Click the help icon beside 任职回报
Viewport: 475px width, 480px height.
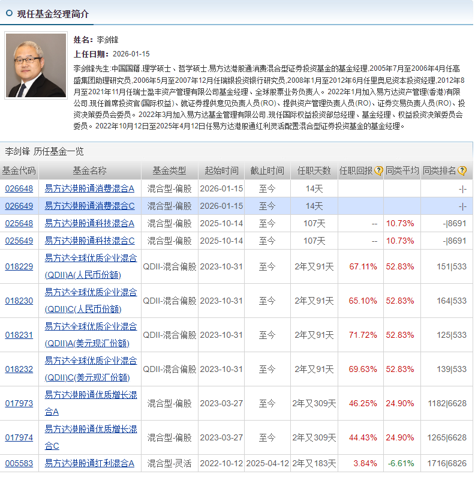point(378,171)
